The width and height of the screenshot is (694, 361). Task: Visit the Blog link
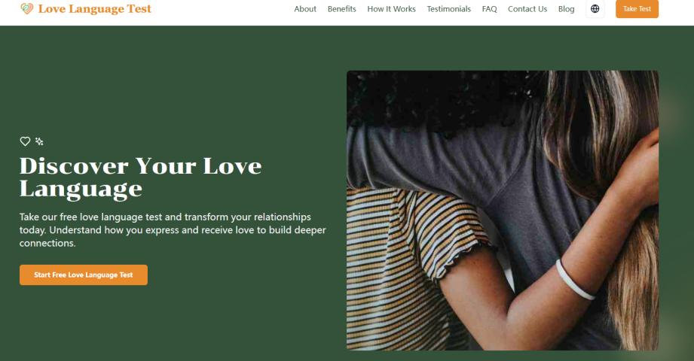[566, 9]
